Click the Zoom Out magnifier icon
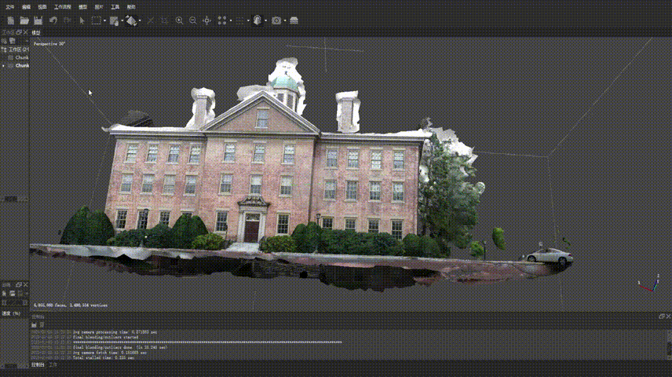Screen dimensions: 672x377 click(193, 20)
